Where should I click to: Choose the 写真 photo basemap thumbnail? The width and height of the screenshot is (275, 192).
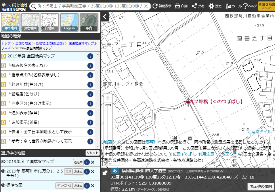[x=89, y=22]
